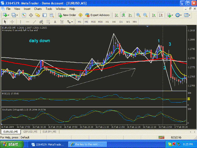Image resolution: width=197 pixels, height=148 pixels.
Task: Open the Help menu
Action: point(72,9)
